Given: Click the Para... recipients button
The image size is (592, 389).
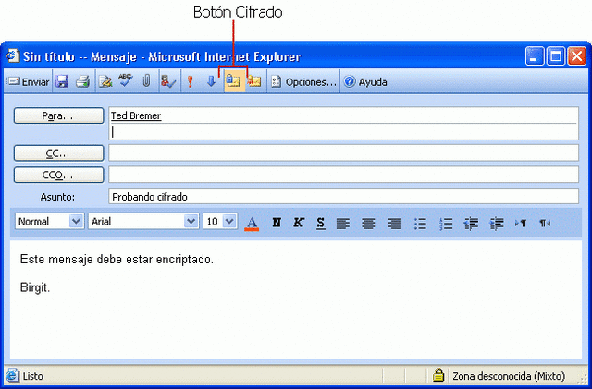Looking at the screenshot, I should coord(58,115).
